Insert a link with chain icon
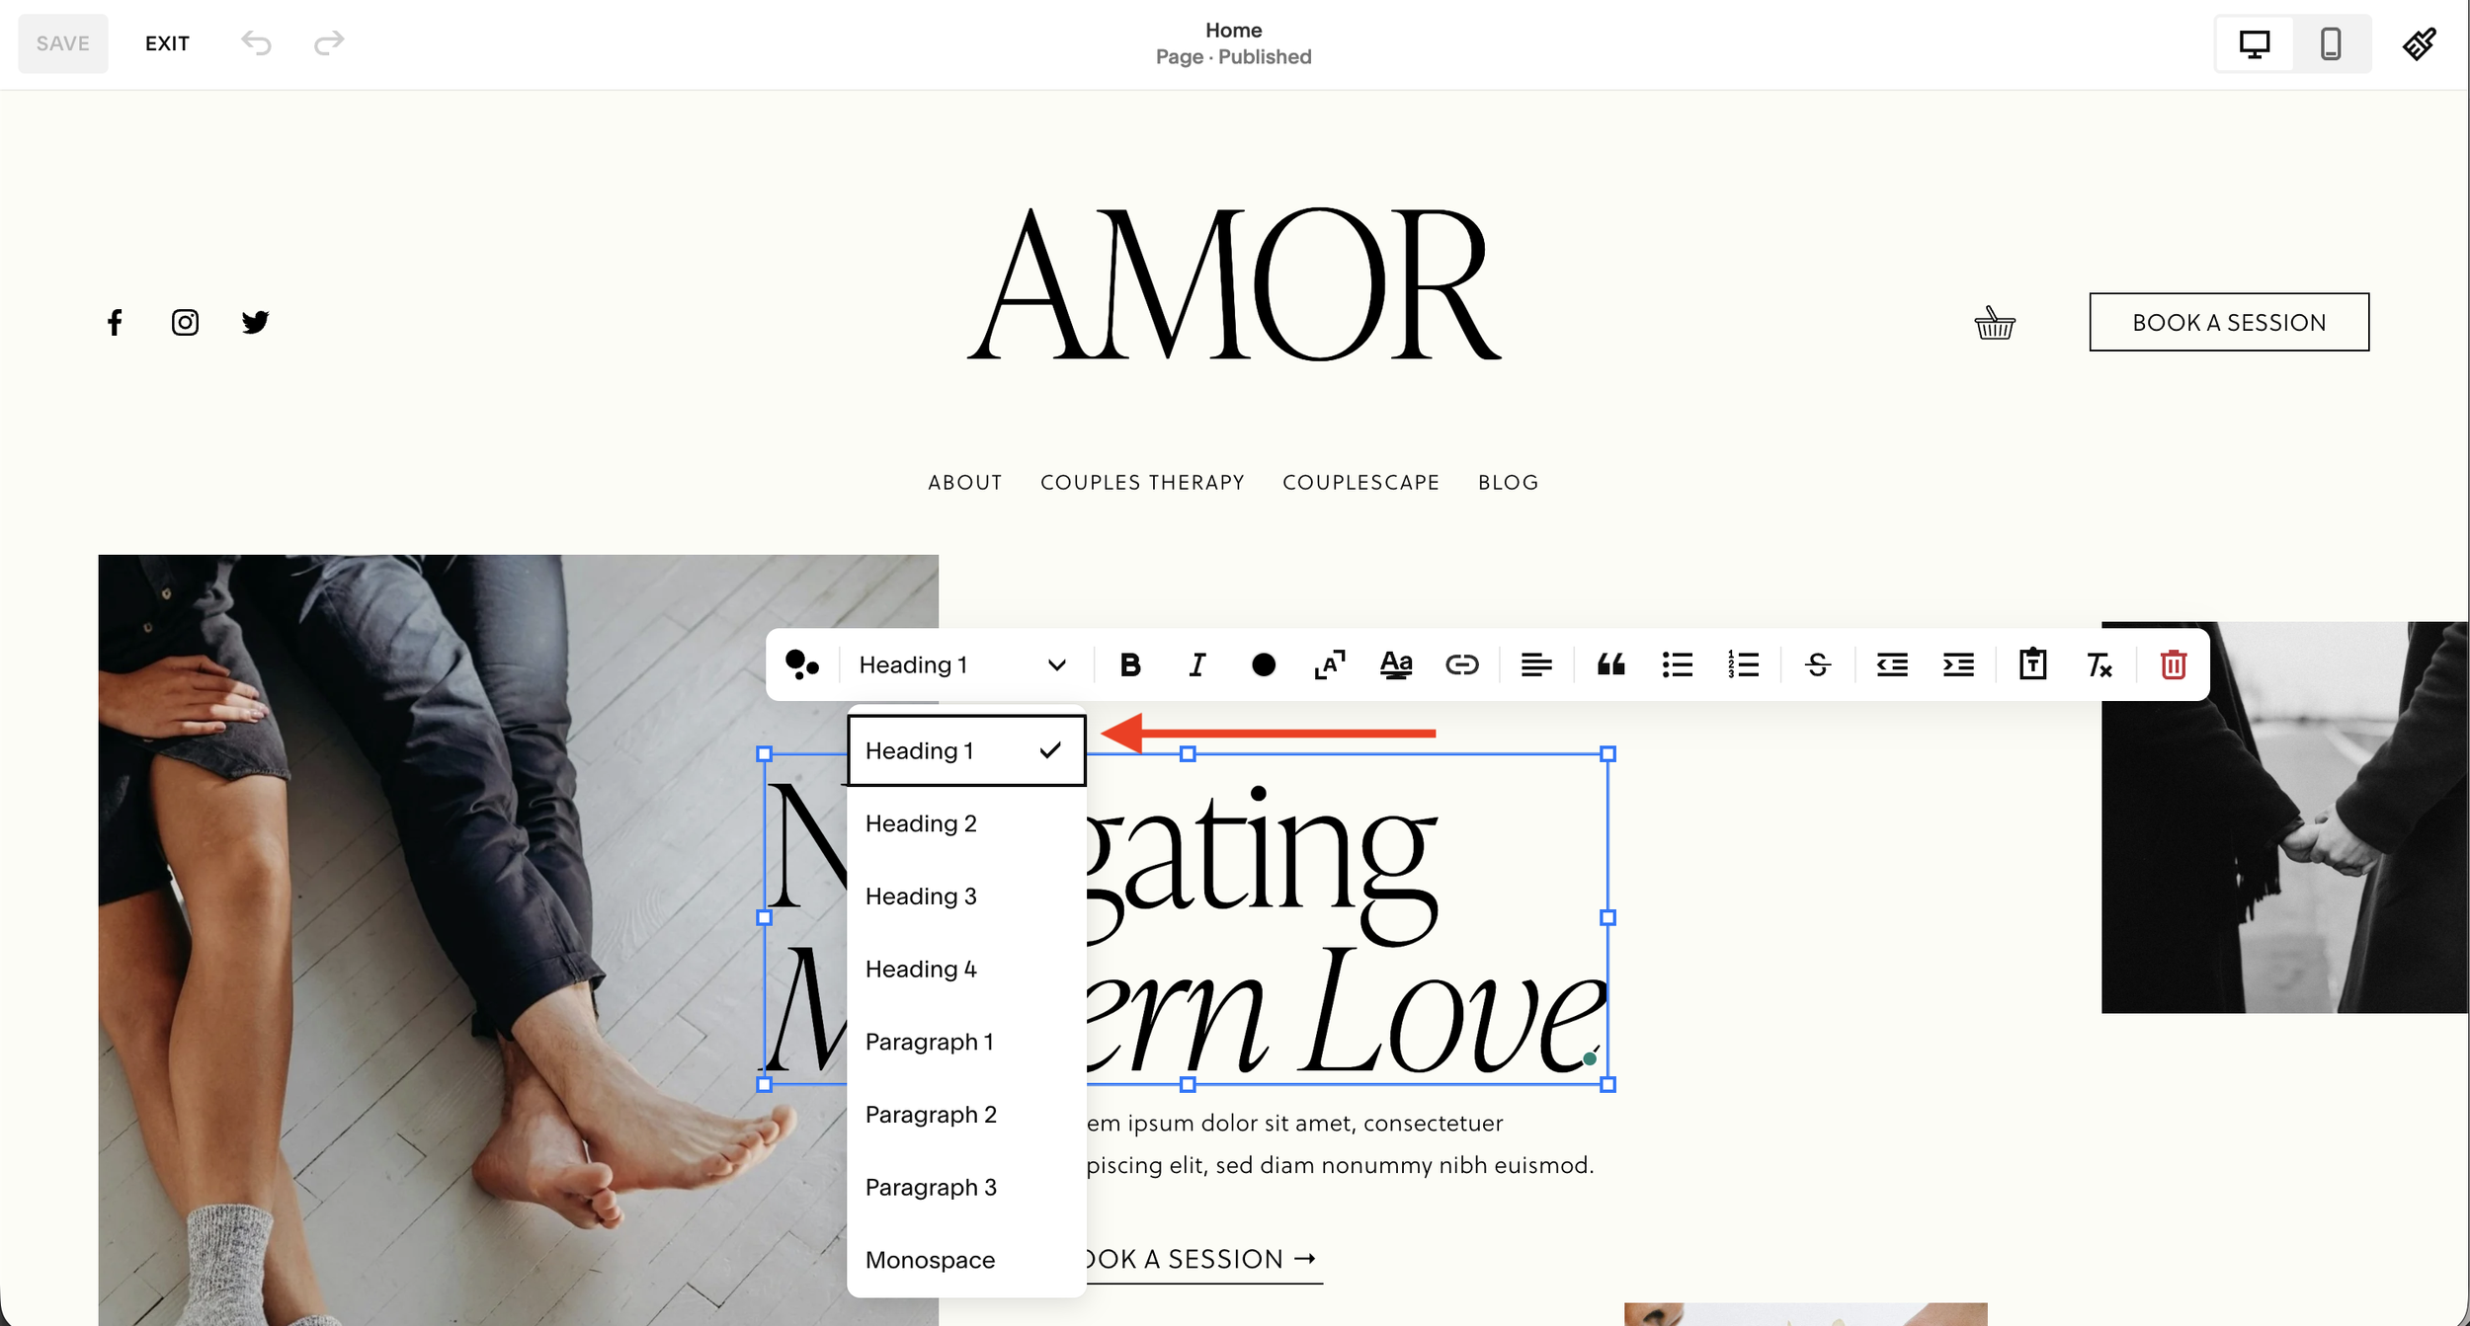The width and height of the screenshot is (2470, 1326). (x=1461, y=664)
